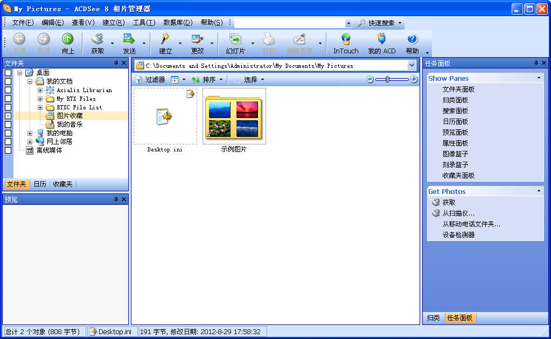Click the 排序 sort arrows icon

coord(196,80)
